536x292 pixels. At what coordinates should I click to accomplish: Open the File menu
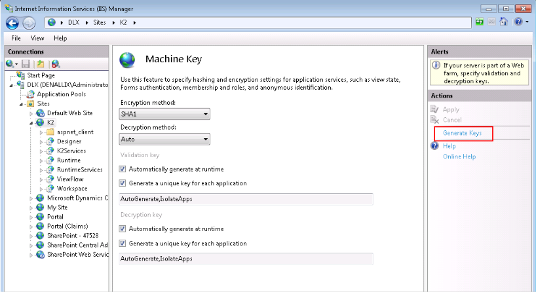click(16, 39)
